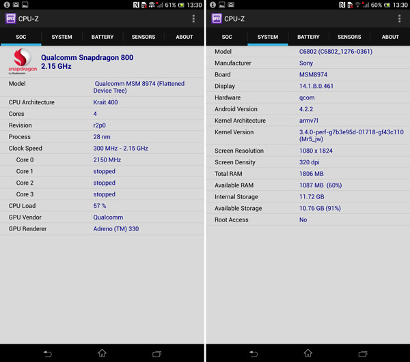
Task: Open the overflow menu in right CPU-Z screen
Action: pos(399,19)
